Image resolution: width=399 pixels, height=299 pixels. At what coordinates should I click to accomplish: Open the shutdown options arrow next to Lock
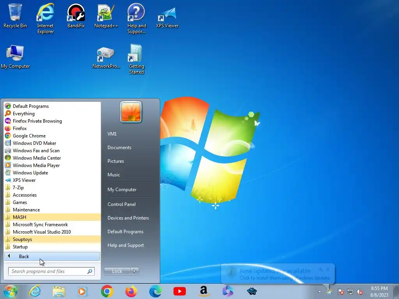pyautogui.click(x=134, y=271)
